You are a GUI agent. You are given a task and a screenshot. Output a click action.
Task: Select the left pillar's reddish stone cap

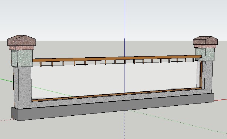click(21, 43)
